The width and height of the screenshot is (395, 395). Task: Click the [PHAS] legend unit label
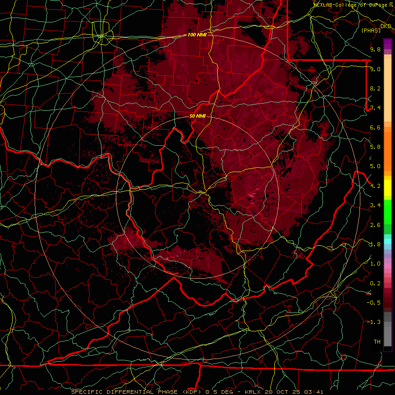point(371,30)
